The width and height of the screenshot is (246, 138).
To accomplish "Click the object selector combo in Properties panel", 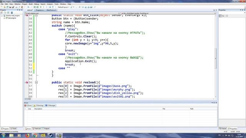I will tap(232, 13).
